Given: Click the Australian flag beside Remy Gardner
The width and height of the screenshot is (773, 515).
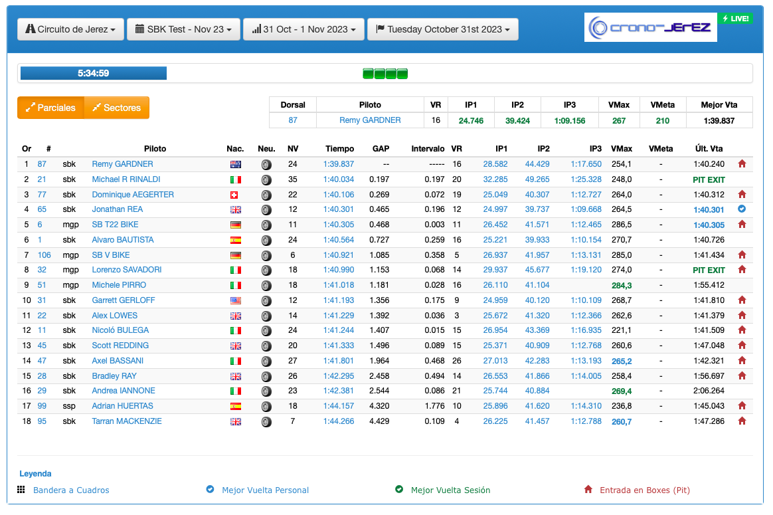Looking at the screenshot, I should (235, 164).
